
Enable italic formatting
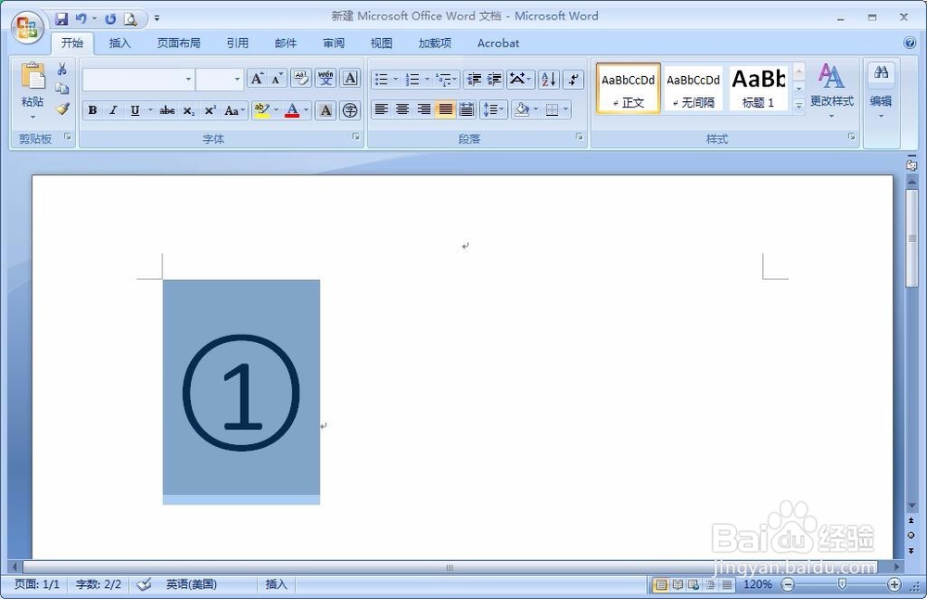click(x=113, y=110)
